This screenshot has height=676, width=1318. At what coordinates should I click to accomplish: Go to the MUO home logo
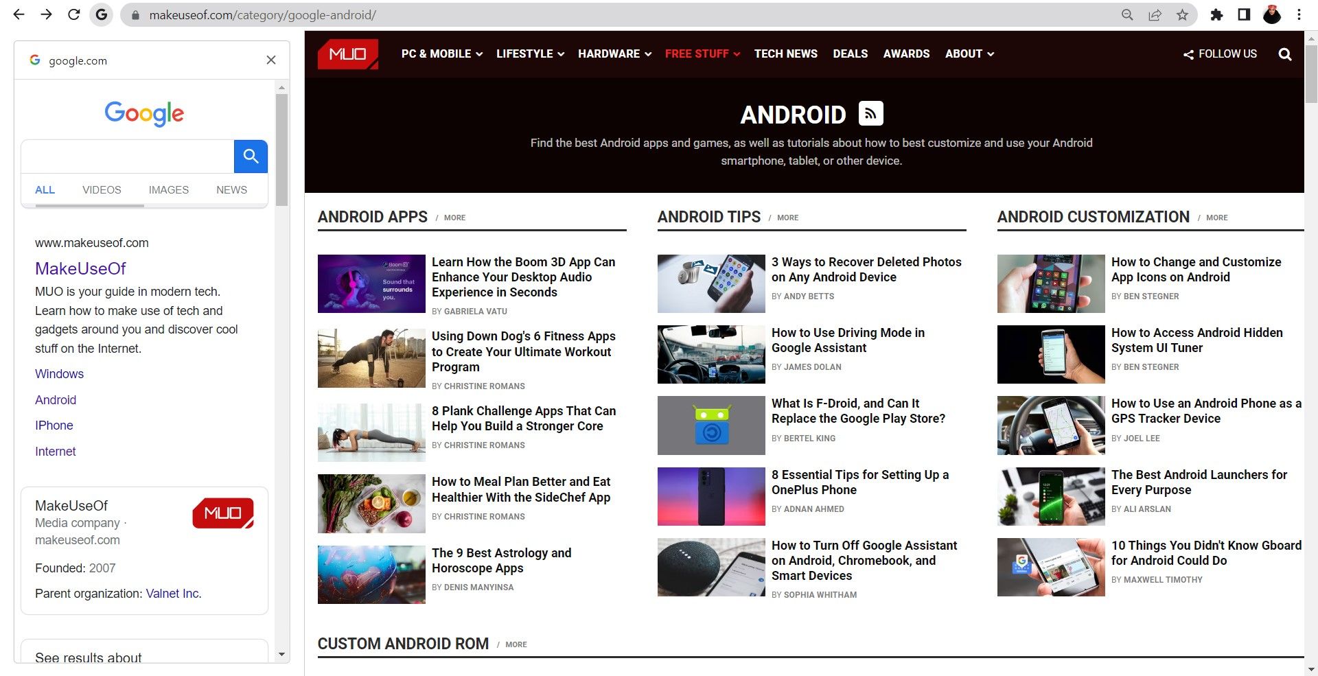click(347, 54)
